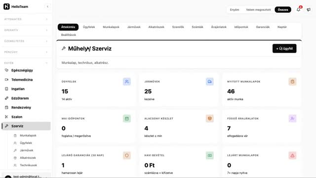Click the Egészségügy stethoscope icon
The height and width of the screenshot is (178, 316).
pos(6,70)
